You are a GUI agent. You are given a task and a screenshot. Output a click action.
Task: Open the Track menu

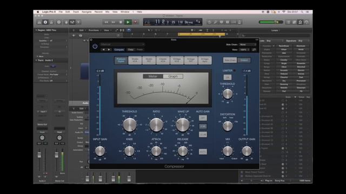pos(76,12)
